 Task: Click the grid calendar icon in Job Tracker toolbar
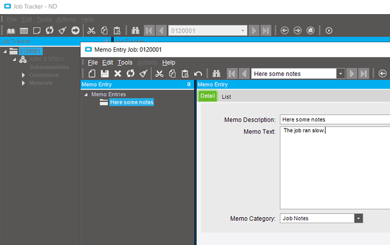point(24,31)
